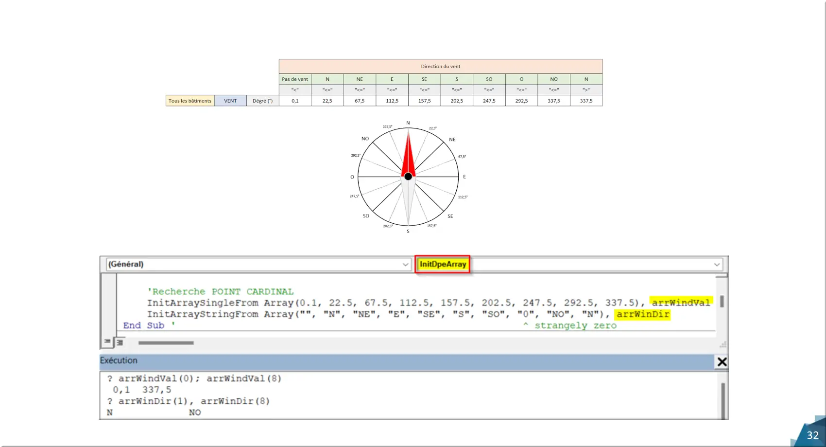Click the code editor vertical scrollbar thumb

coord(722,302)
